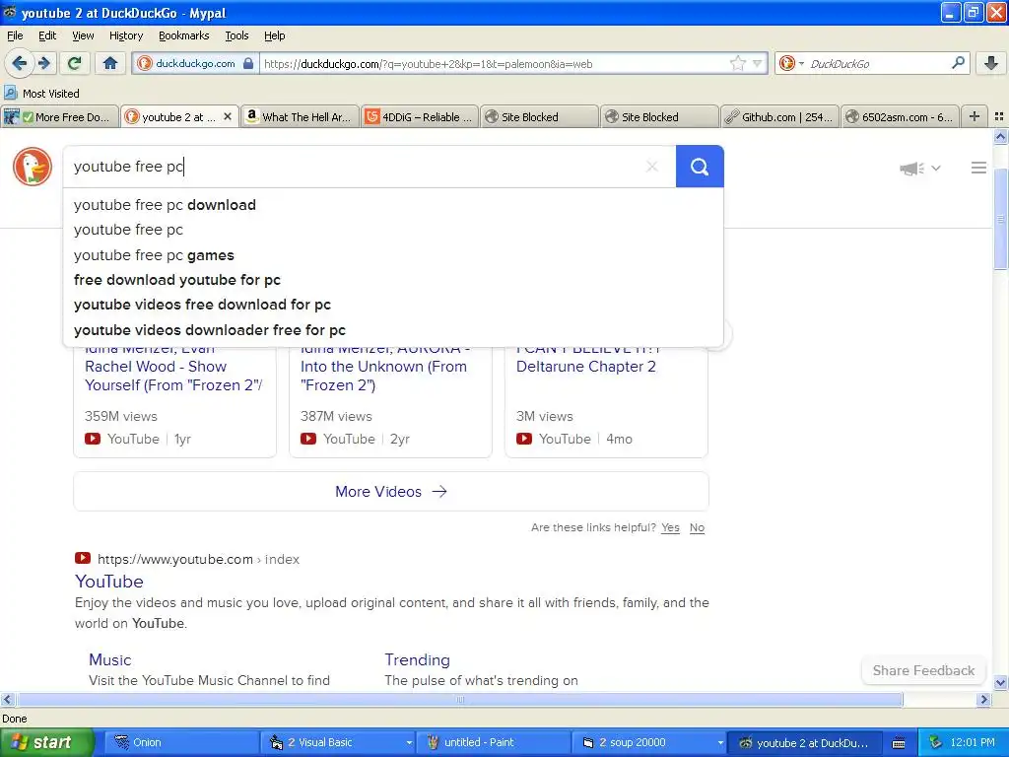Open the YouTube result title link
1009x757 pixels.
tap(109, 582)
